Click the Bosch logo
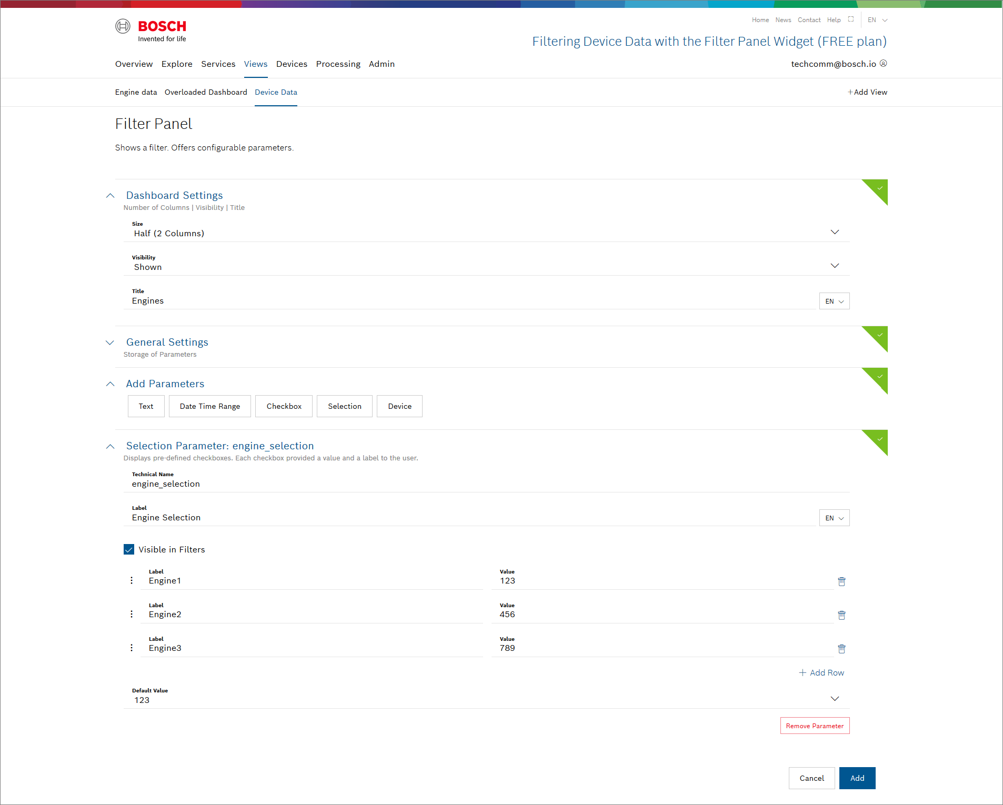The height and width of the screenshot is (805, 1003). point(151,30)
